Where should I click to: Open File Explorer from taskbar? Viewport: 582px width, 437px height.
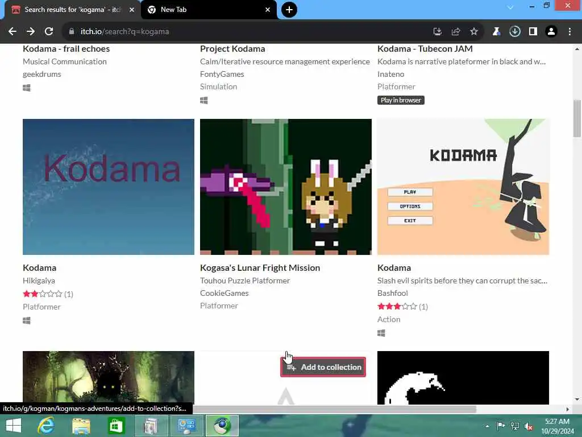[x=81, y=426]
